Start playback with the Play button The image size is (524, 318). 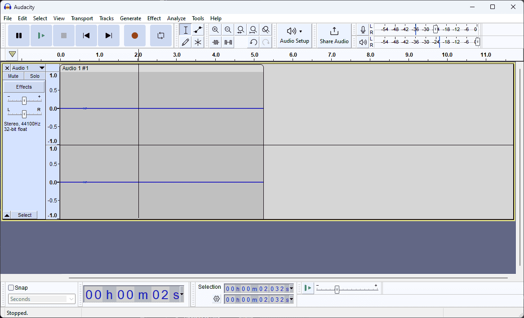tap(41, 36)
